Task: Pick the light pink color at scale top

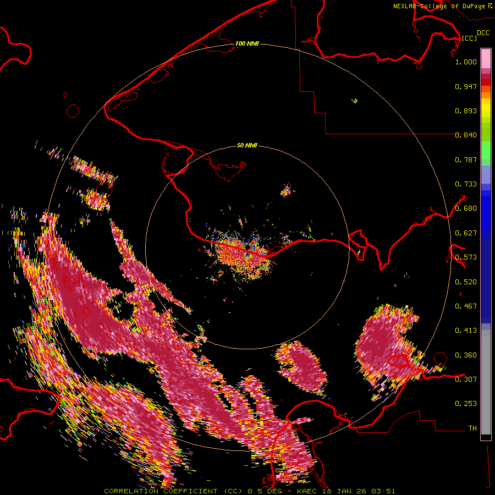Action: click(486, 58)
